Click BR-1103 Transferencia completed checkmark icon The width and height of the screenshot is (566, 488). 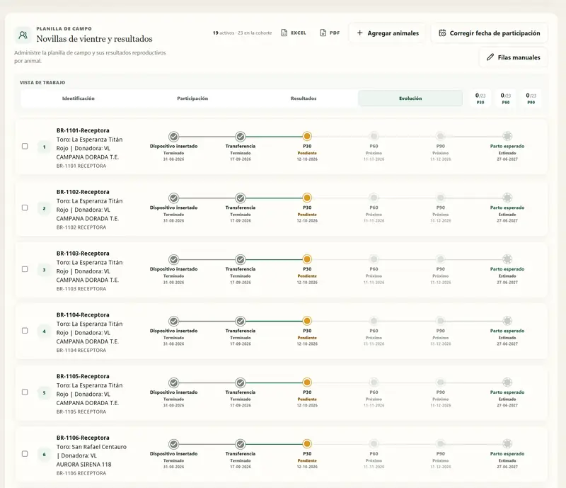pyautogui.click(x=241, y=259)
